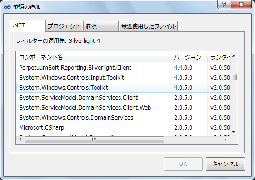Click the キャンセル button
The image size is (255, 180).
[225, 164]
